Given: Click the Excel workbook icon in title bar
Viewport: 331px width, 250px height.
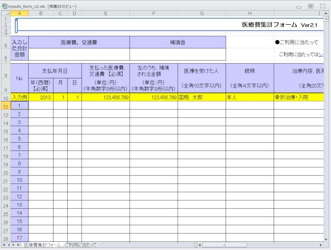Looking at the screenshot, I should [5, 6].
